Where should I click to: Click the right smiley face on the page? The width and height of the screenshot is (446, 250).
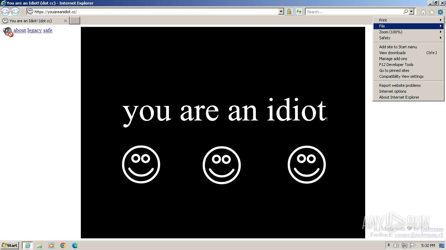tap(307, 165)
